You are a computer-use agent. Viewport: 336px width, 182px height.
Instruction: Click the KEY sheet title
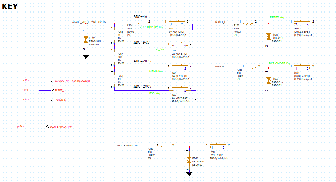coord(10,6)
